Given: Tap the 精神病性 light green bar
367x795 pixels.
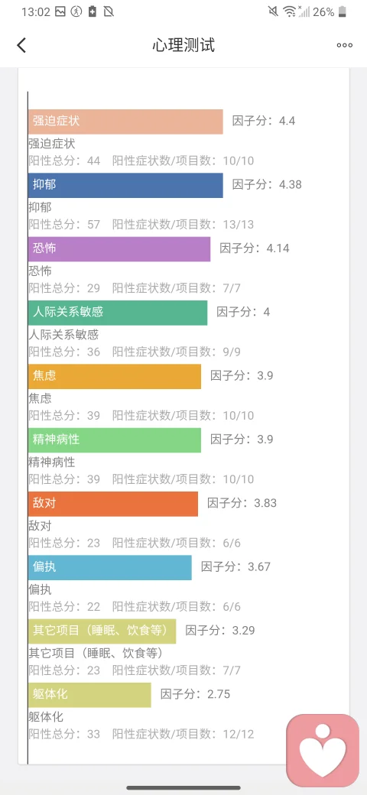Looking at the screenshot, I should [x=115, y=440].
